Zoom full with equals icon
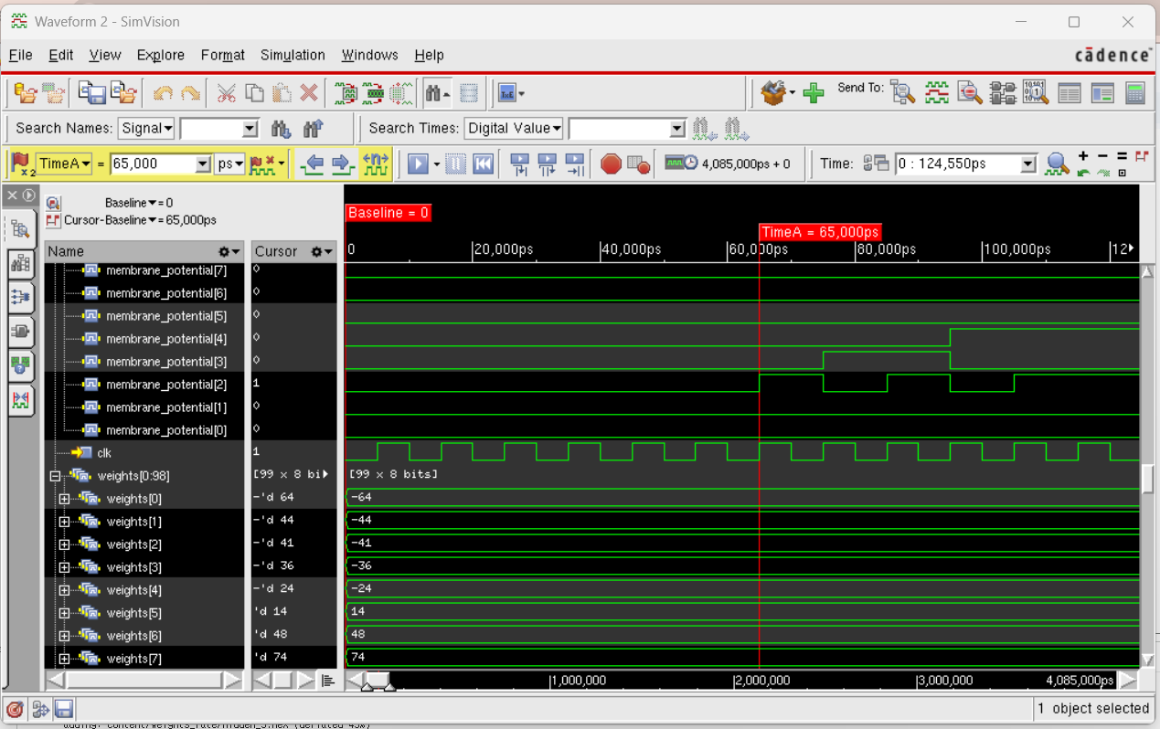This screenshot has width=1160, height=729. point(1122,156)
